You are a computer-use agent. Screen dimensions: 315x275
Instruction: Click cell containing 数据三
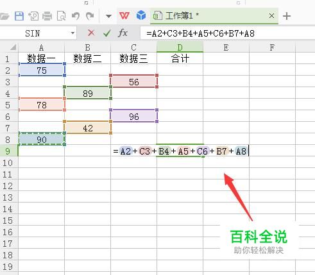[133, 58]
